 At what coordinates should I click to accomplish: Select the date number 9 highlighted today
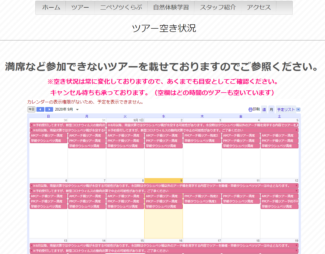181,181
